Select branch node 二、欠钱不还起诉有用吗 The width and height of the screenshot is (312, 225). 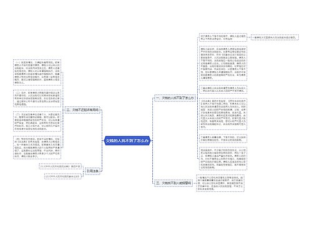pyautogui.click(x=82, y=110)
